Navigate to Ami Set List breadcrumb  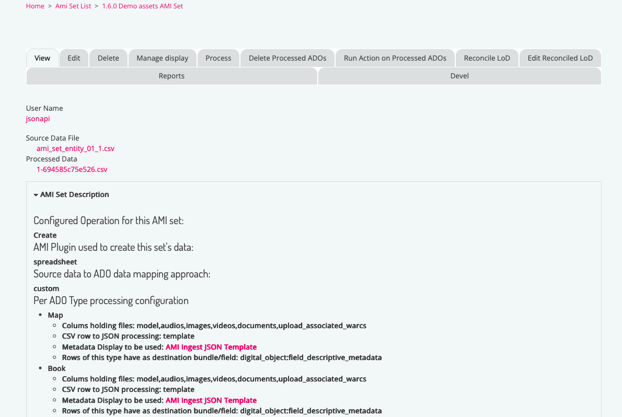point(73,6)
